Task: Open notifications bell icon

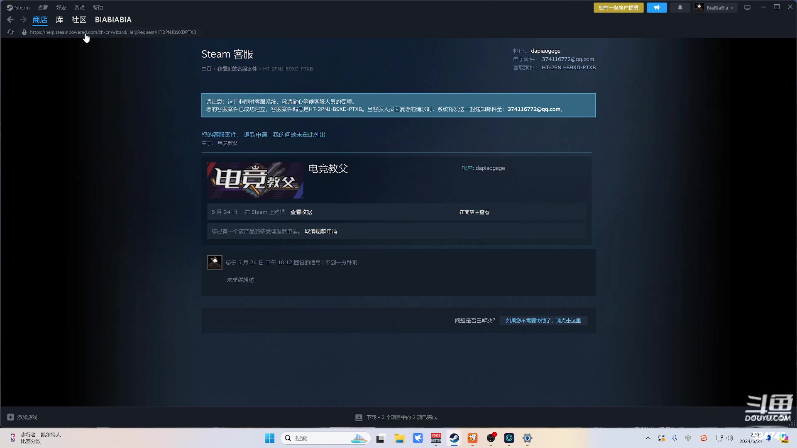Action: [x=680, y=7]
